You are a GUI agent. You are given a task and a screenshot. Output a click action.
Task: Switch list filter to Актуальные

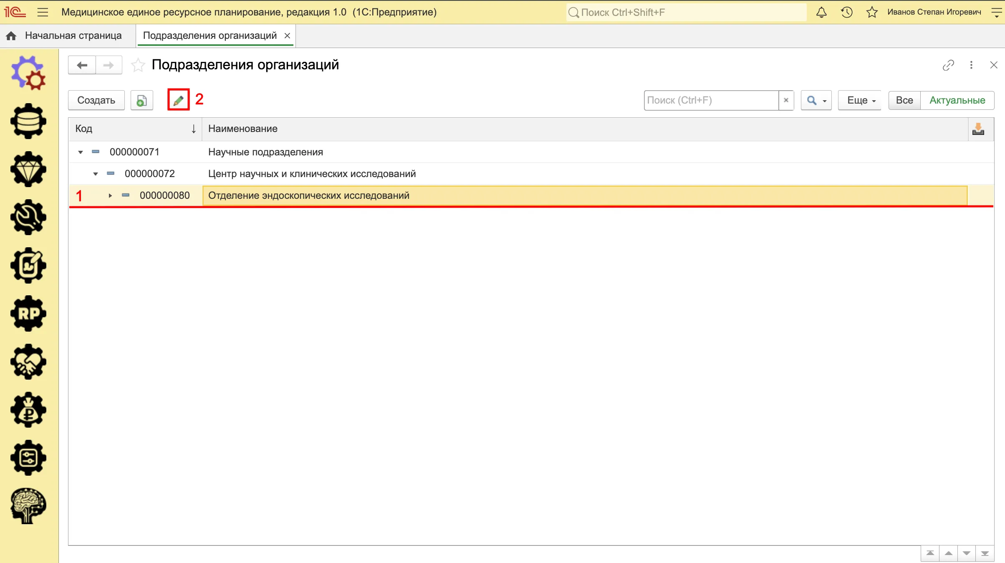click(957, 100)
